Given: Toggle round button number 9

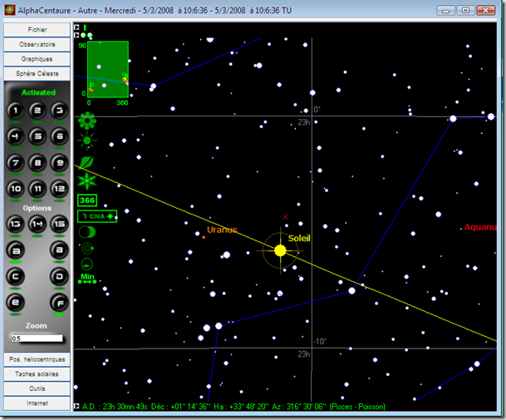Looking at the screenshot, I should pos(59,163).
